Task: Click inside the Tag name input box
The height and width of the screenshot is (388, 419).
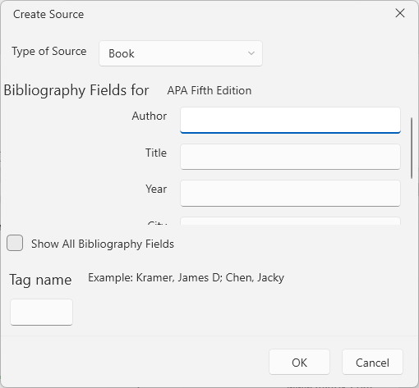Action: pos(41,312)
